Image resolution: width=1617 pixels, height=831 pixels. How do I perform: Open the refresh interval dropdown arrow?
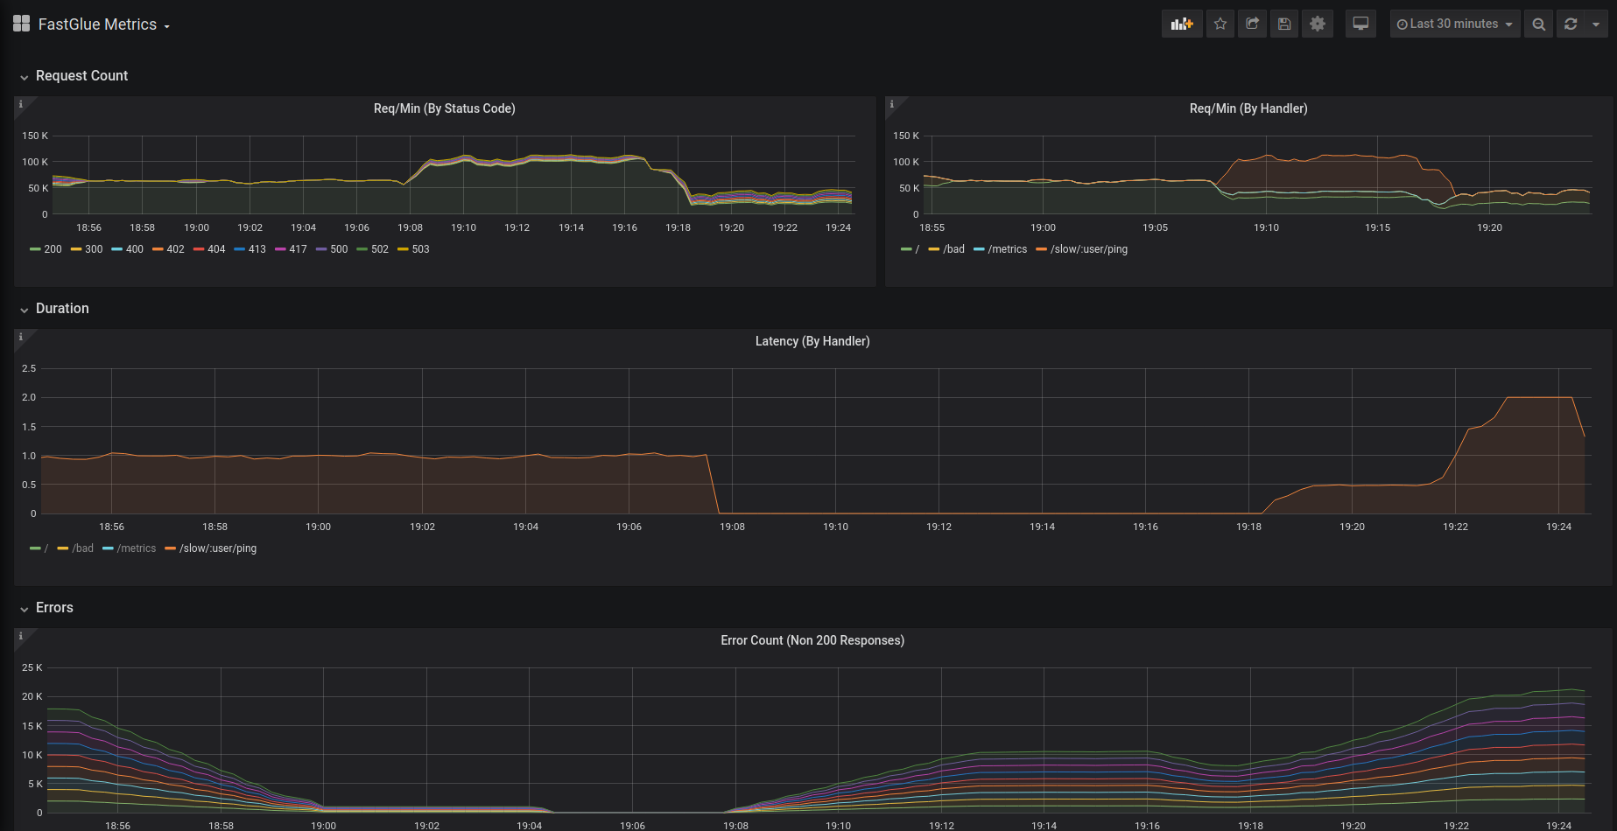(1596, 24)
